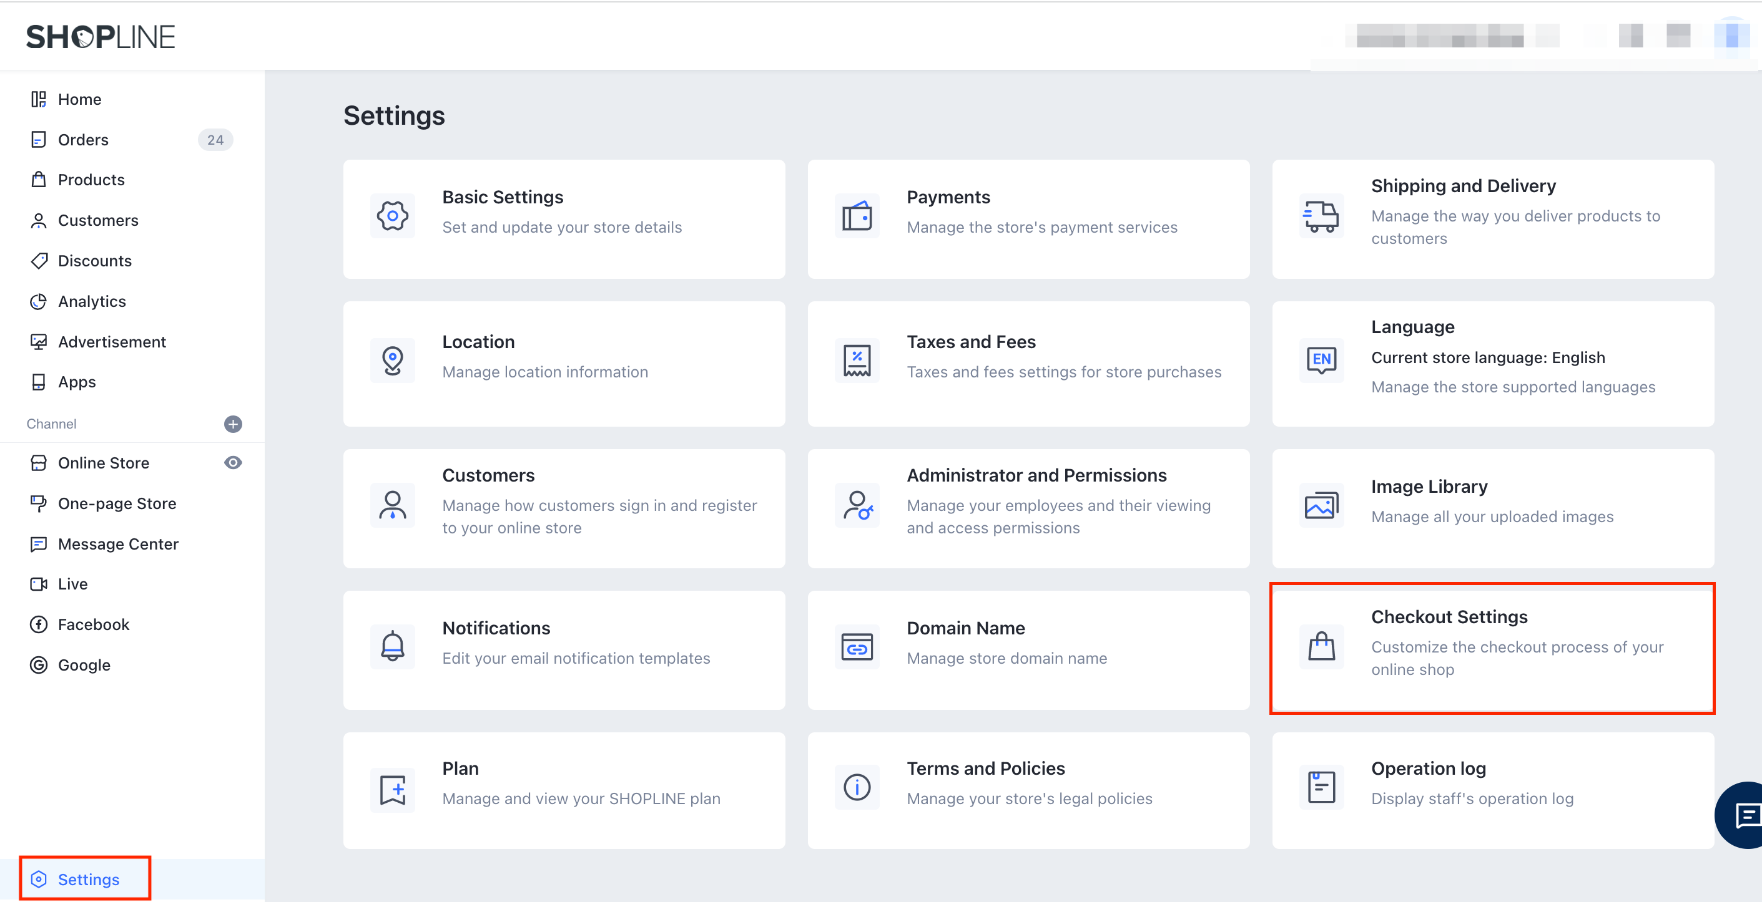The width and height of the screenshot is (1762, 902).
Task: Click the Basic Settings gear icon
Action: coord(392,216)
